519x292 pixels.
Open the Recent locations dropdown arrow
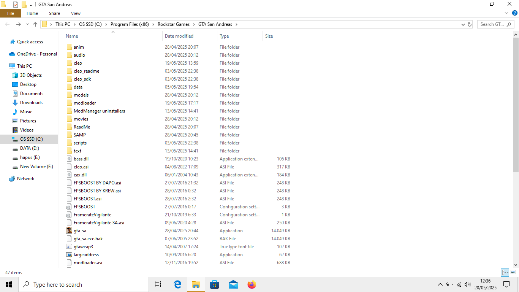point(27,24)
